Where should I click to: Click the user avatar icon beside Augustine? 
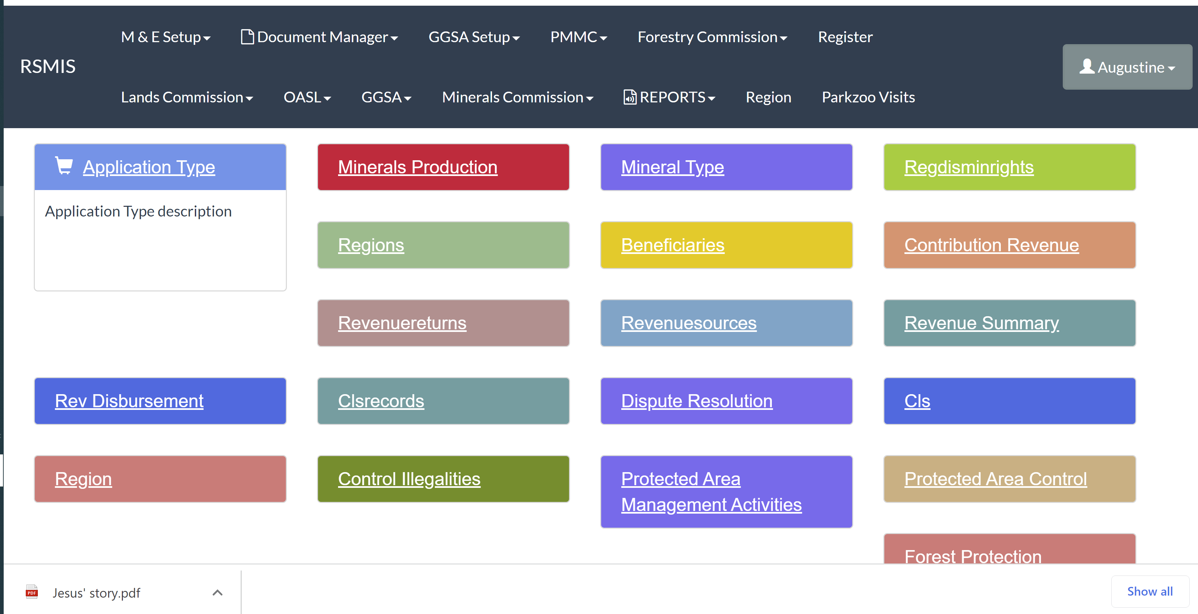(1087, 67)
